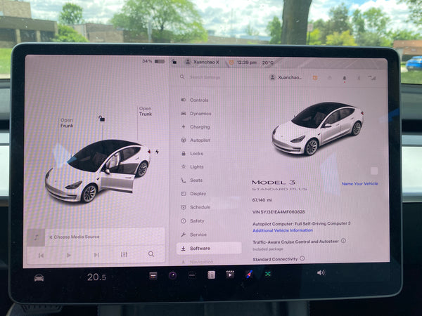
Task: Tap Open Frunk
Action: coord(67,123)
